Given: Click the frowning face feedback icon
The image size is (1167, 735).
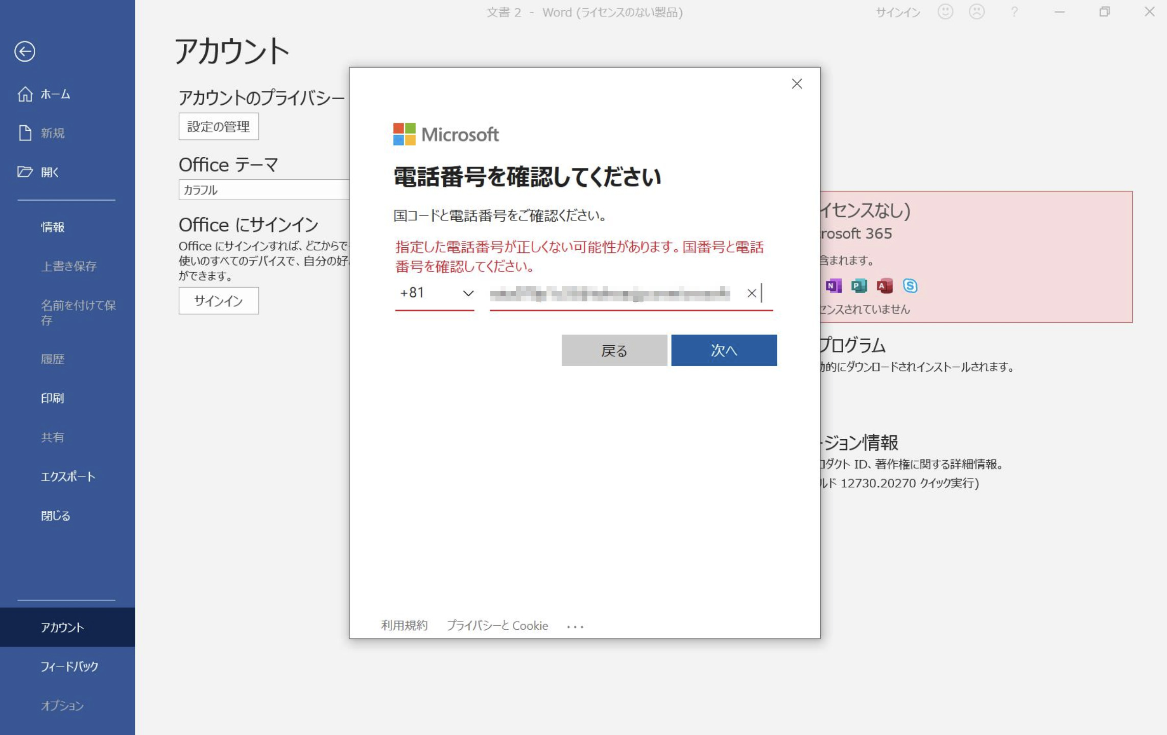Looking at the screenshot, I should tap(977, 12).
